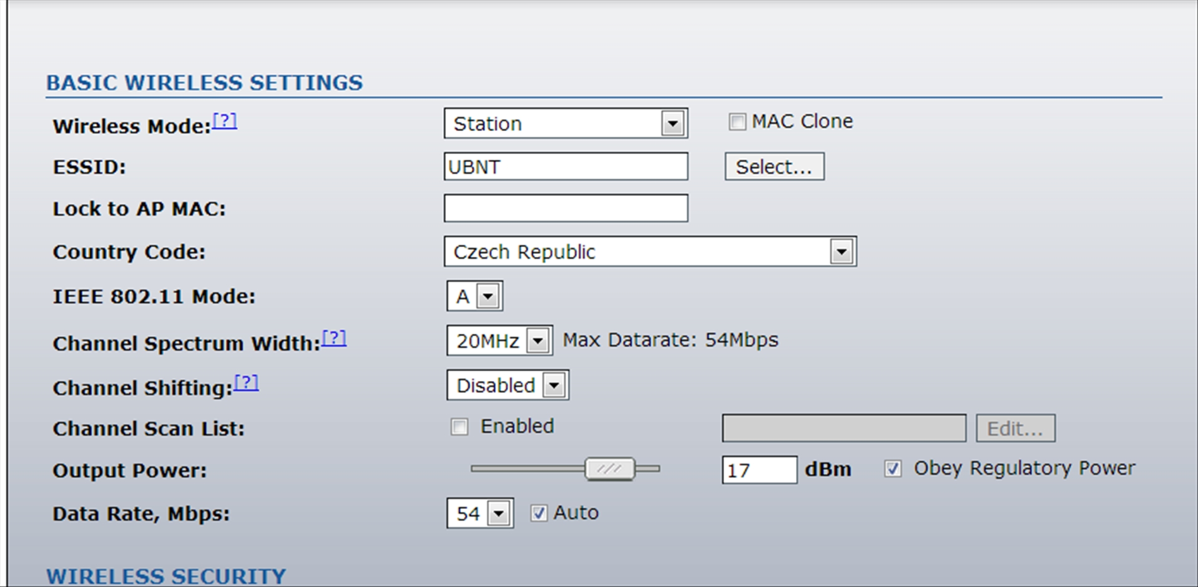Screen dimensions: 1198x587
Task: Enable the MAC Clone checkbox
Action: point(737,122)
